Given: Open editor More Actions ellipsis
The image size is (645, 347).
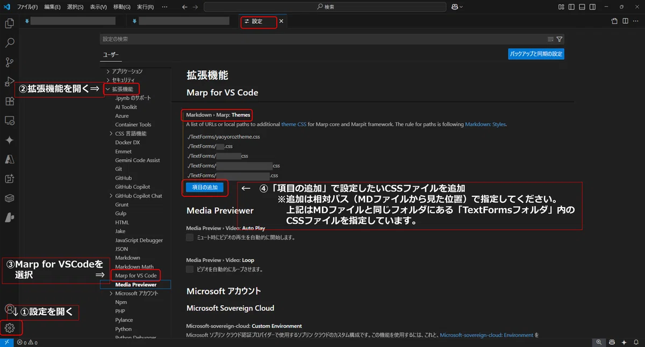Looking at the screenshot, I should [636, 21].
